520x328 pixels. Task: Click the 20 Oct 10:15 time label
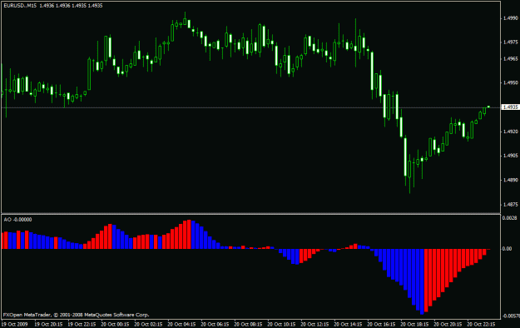[281, 324]
